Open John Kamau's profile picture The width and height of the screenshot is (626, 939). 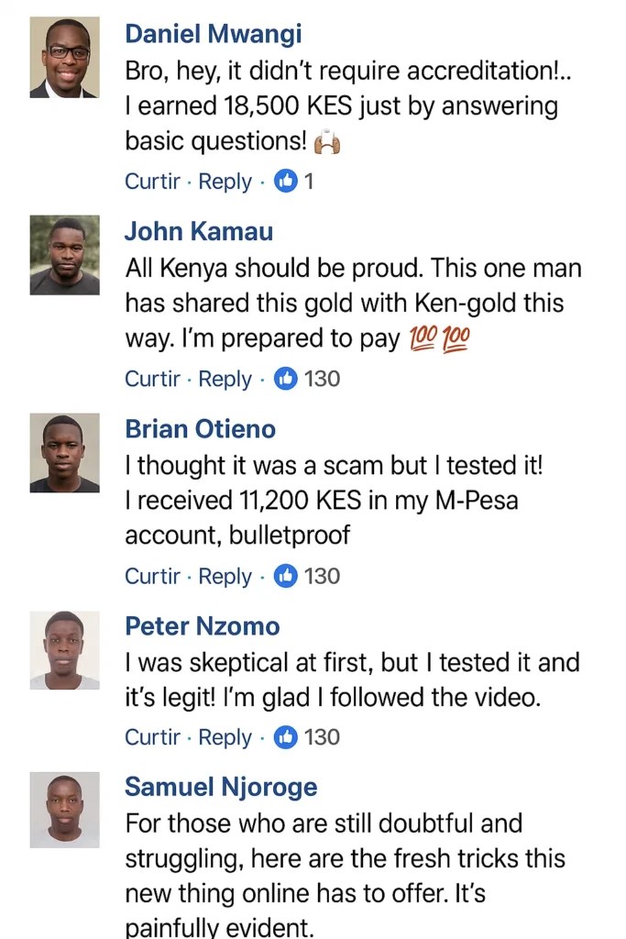[x=65, y=255]
